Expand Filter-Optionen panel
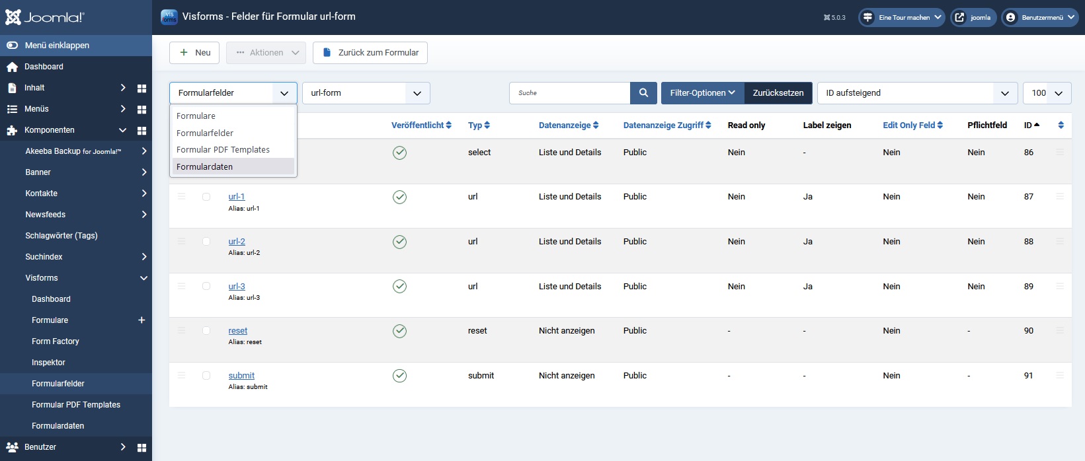 click(x=702, y=93)
